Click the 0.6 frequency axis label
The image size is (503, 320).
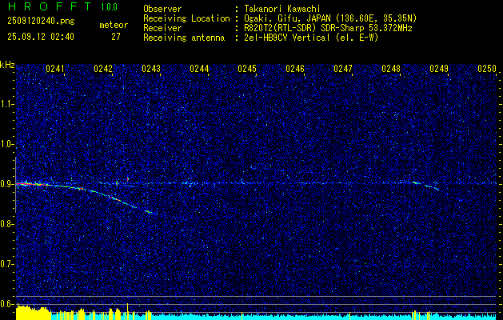7,304
